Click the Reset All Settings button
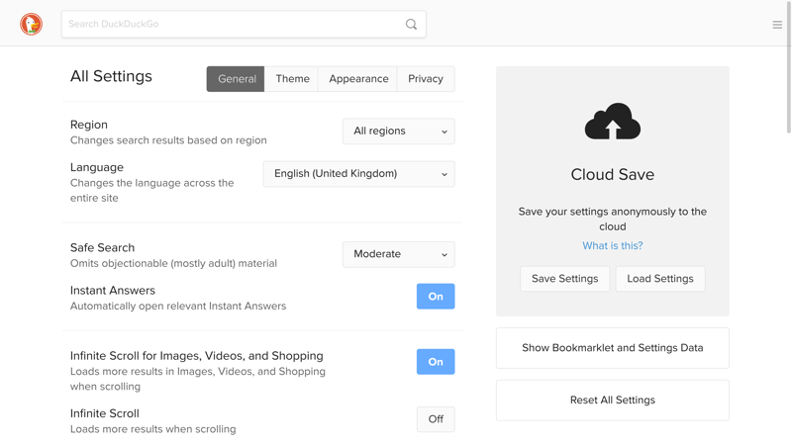Viewport: 792px width, 445px height. (x=612, y=400)
